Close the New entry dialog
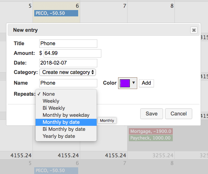The image size is (208, 174). 194,30
